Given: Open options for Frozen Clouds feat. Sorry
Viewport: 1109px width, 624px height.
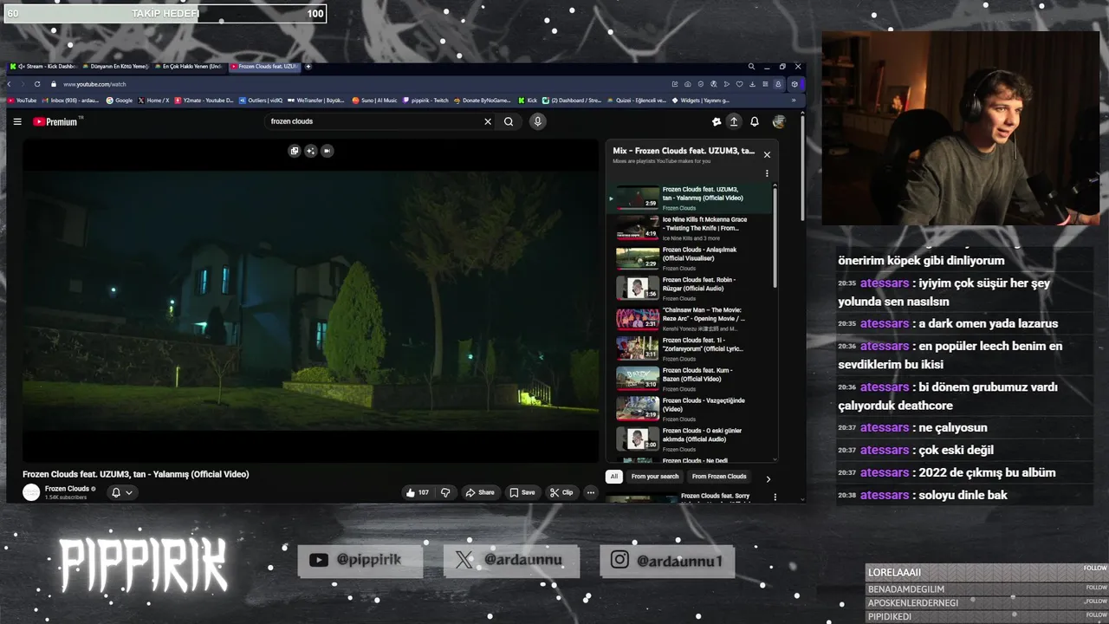Looking at the screenshot, I should (775, 497).
